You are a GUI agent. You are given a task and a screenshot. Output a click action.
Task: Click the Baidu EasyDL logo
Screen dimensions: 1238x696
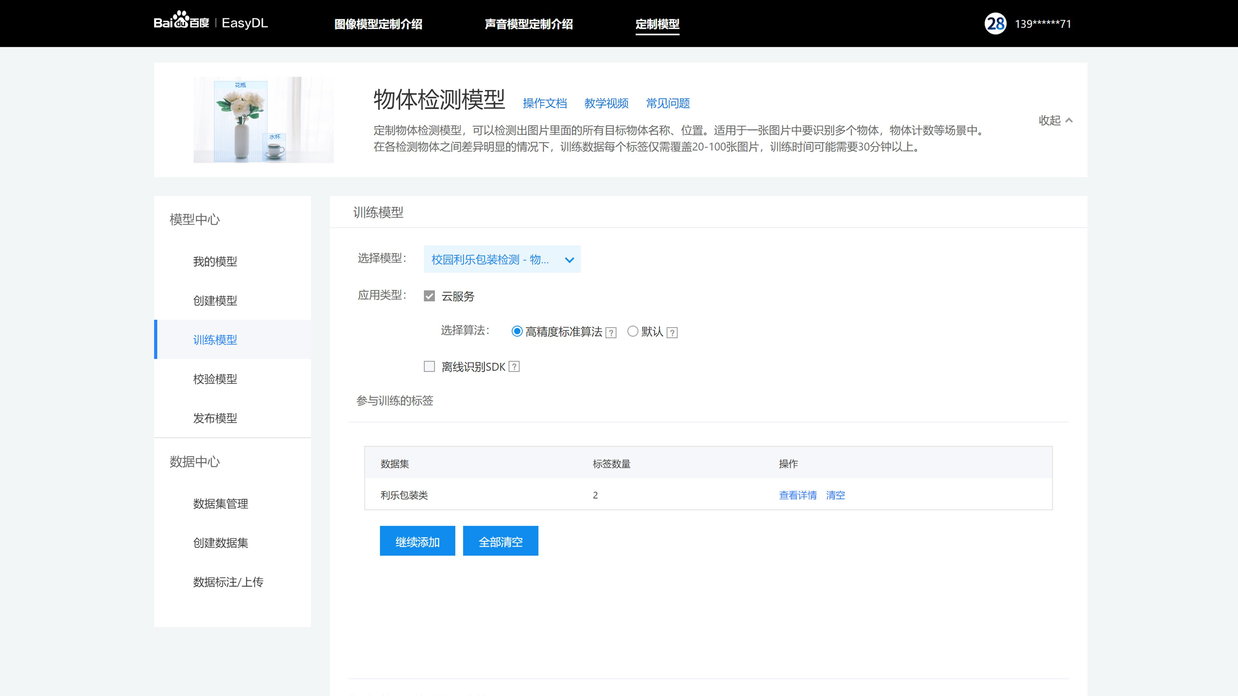pyautogui.click(x=211, y=23)
